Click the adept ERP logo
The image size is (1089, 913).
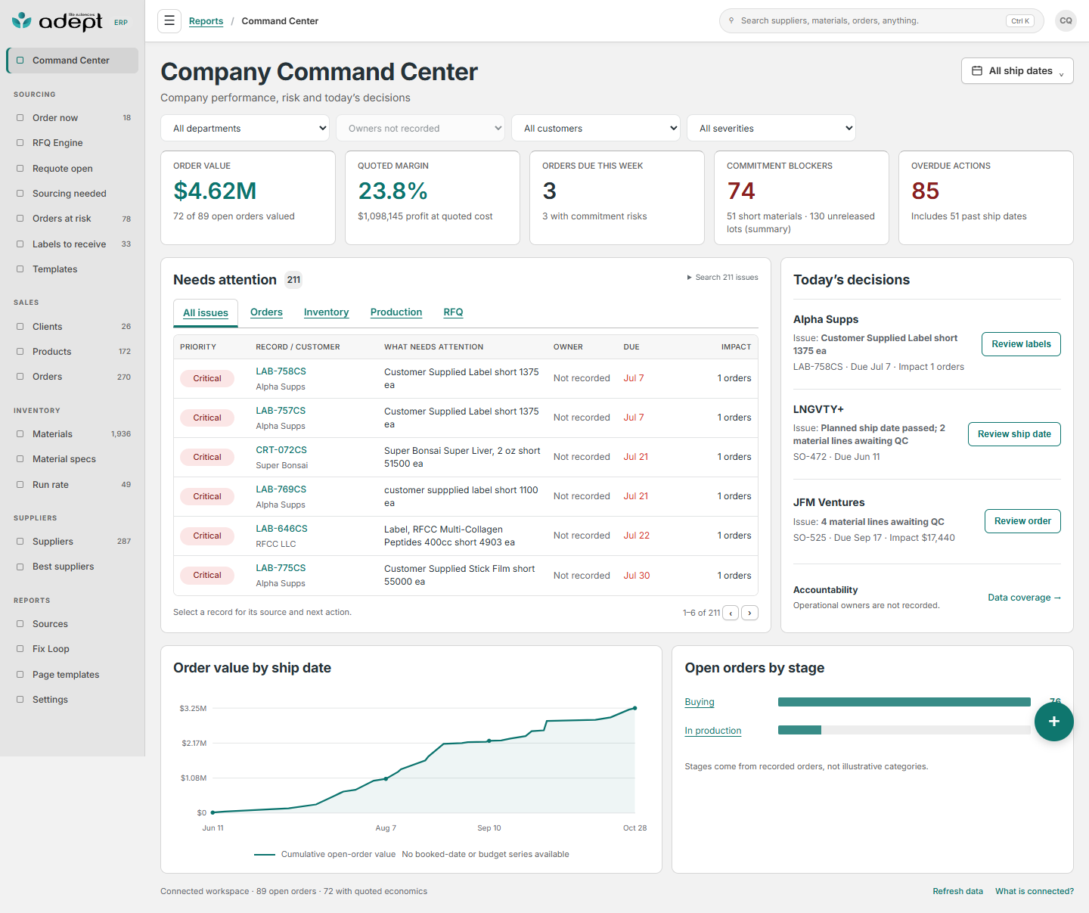pyautogui.click(x=70, y=21)
